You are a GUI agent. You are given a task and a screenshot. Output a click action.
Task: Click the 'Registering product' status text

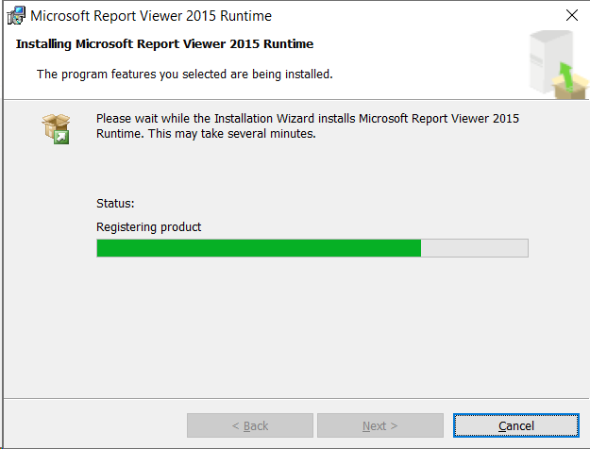[148, 226]
